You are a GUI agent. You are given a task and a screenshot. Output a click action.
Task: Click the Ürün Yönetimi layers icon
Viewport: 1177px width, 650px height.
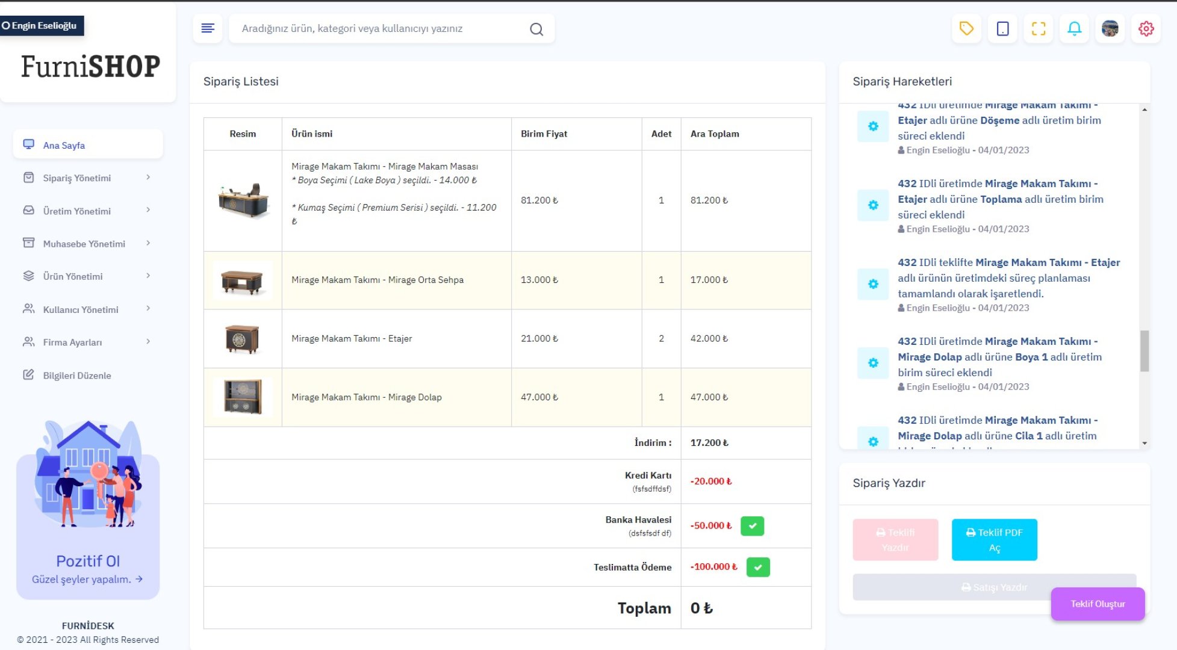tap(28, 276)
